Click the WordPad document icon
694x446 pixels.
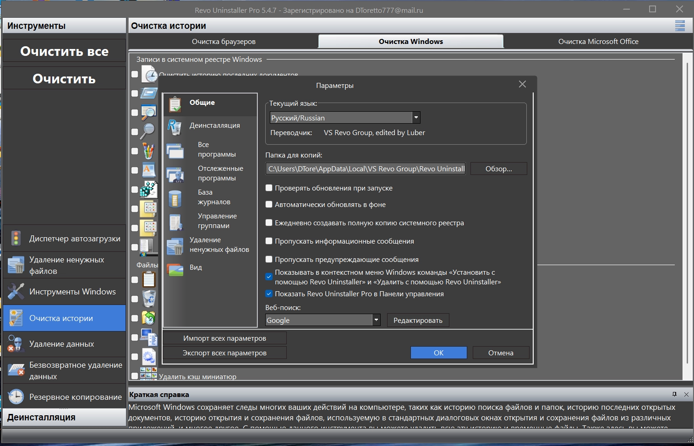tap(148, 170)
